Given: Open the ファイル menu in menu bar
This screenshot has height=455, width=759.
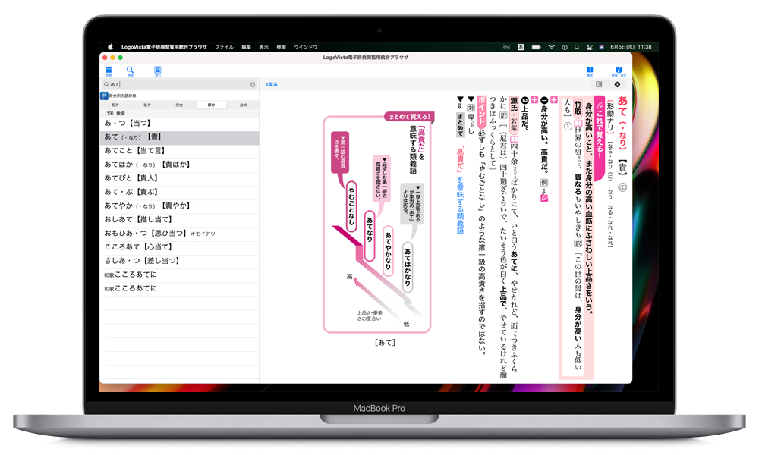Looking at the screenshot, I should (x=224, y=47).
